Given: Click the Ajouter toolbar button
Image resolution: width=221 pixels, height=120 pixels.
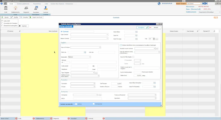Looking at the screenshot, I should coord(5,17).
